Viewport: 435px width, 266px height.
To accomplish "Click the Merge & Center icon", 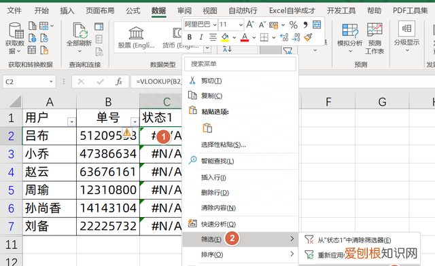I will [x=317, y=24].
